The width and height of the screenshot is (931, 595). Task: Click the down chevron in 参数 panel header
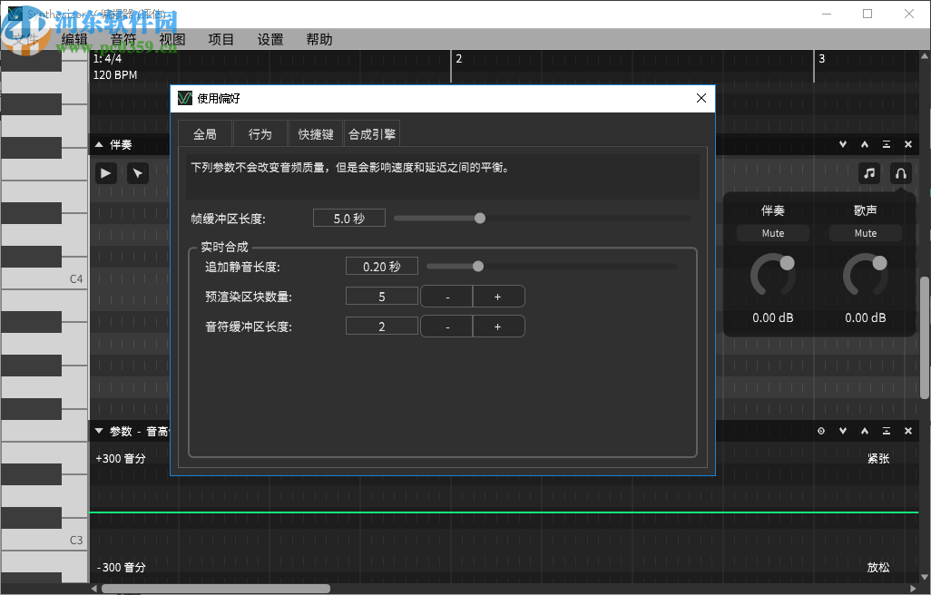(842, 431)
